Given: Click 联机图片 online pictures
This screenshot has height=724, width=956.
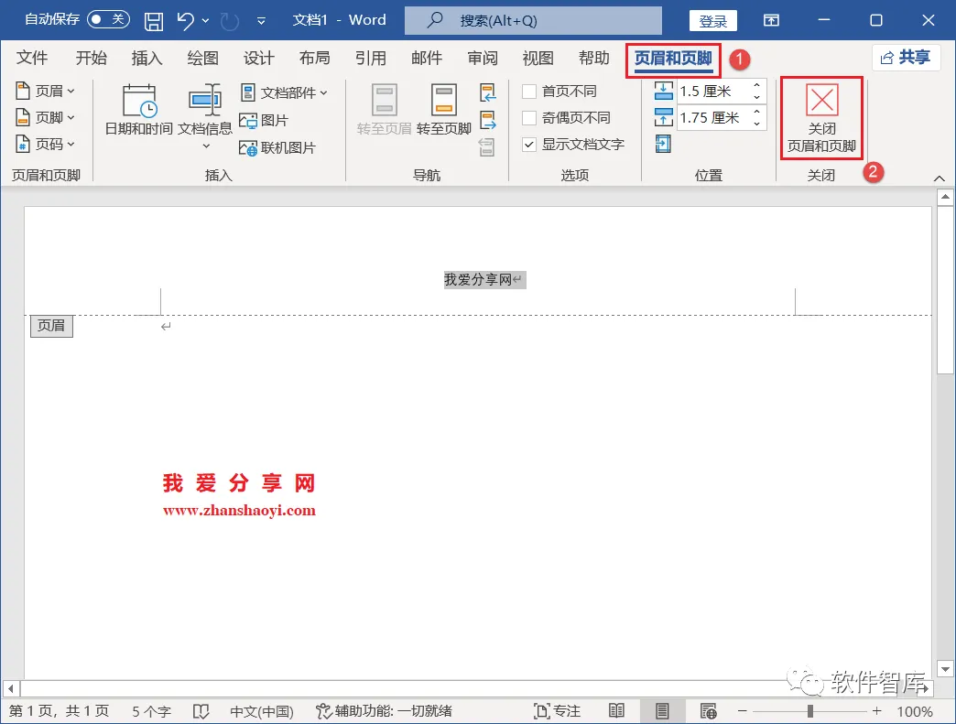Looking at the screenshot, I should pos(277,147).
